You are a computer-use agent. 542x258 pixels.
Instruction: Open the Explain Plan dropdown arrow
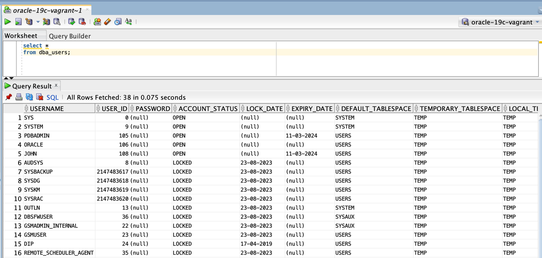(38, 22)
